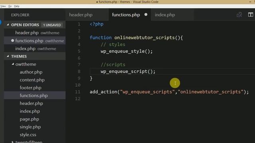
Task: Open the View menu
Action: [3, 6]
